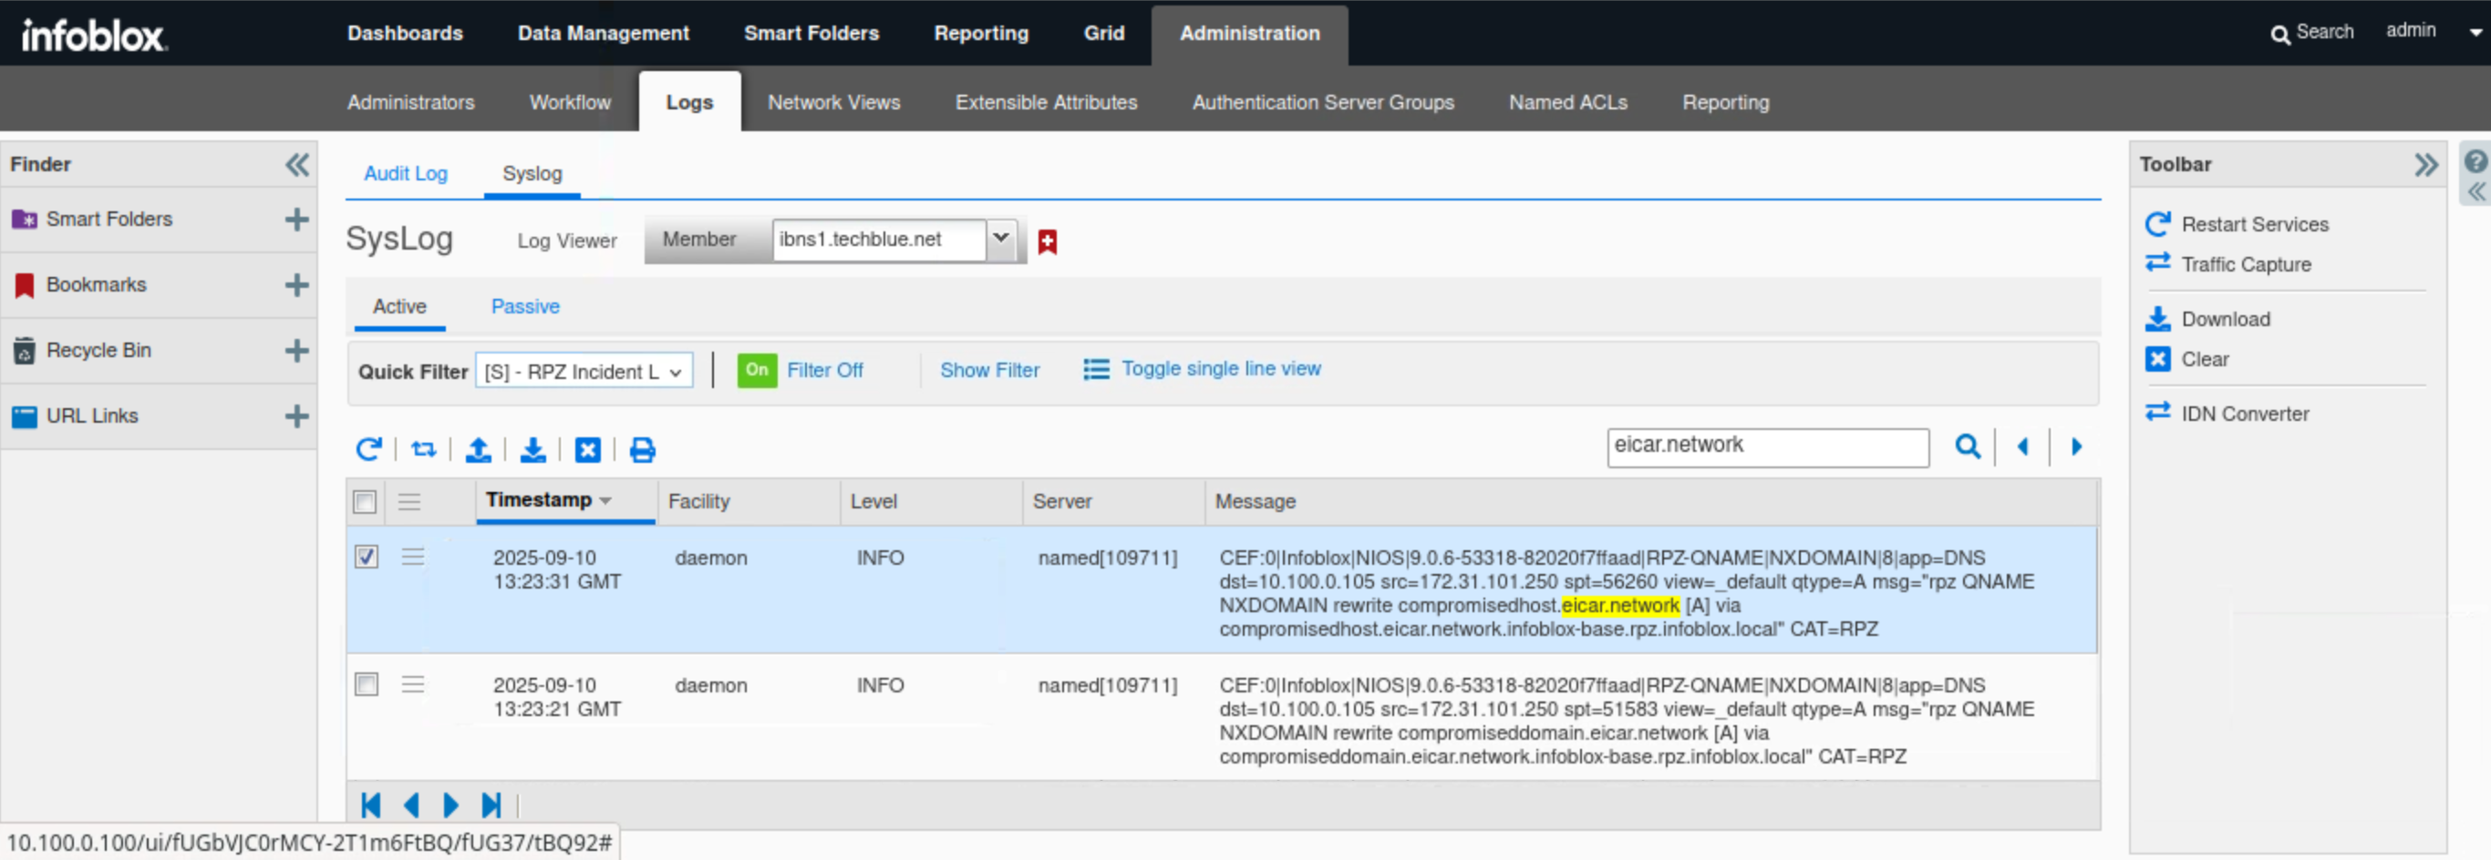Switch to the Audit Log tab

[405, 174]
